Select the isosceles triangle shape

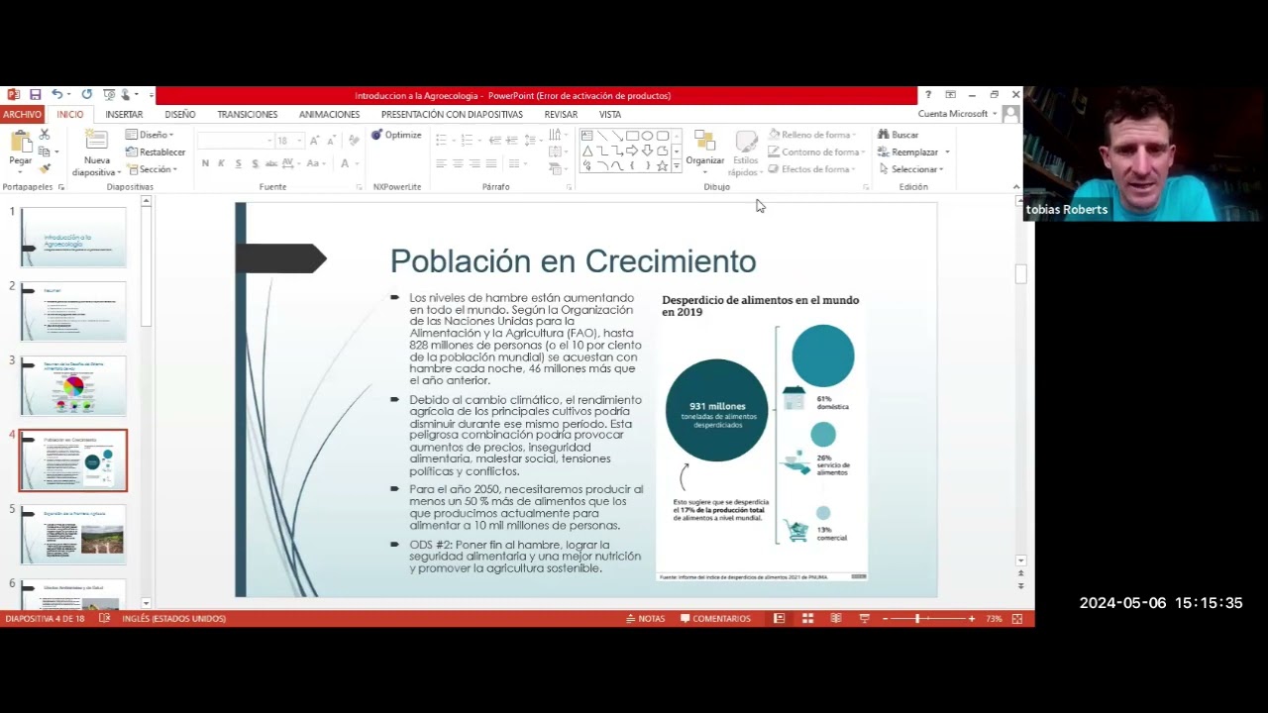tap(586, 151)
